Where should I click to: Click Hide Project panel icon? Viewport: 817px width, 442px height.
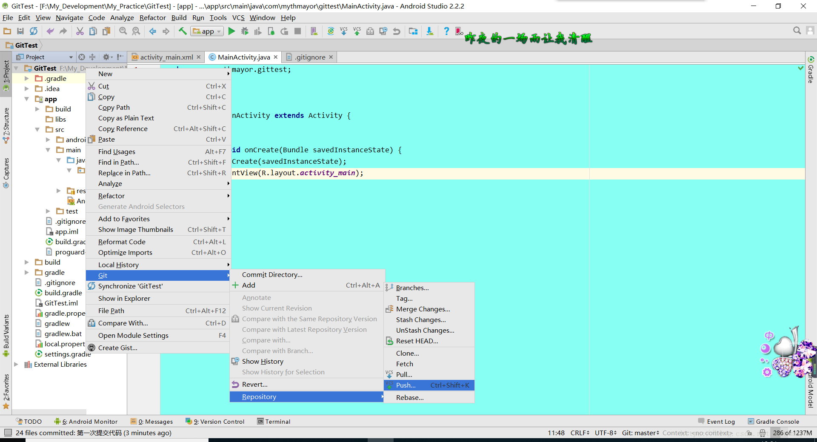121,57
